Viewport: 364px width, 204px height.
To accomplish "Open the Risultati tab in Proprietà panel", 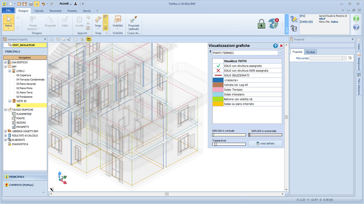I will click(311, 52).
